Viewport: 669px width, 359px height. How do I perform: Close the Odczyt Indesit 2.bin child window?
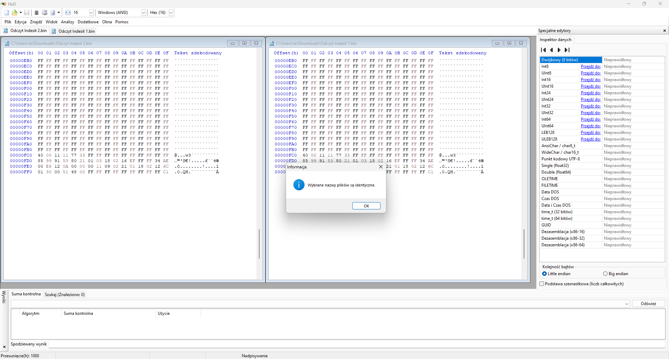coord(256,43)
